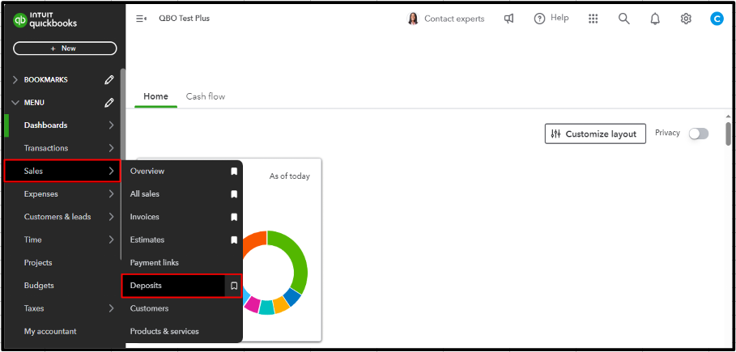Open Payment links submenu item
736x352 pixels.
pyautogui.click(x=155, y=263)
